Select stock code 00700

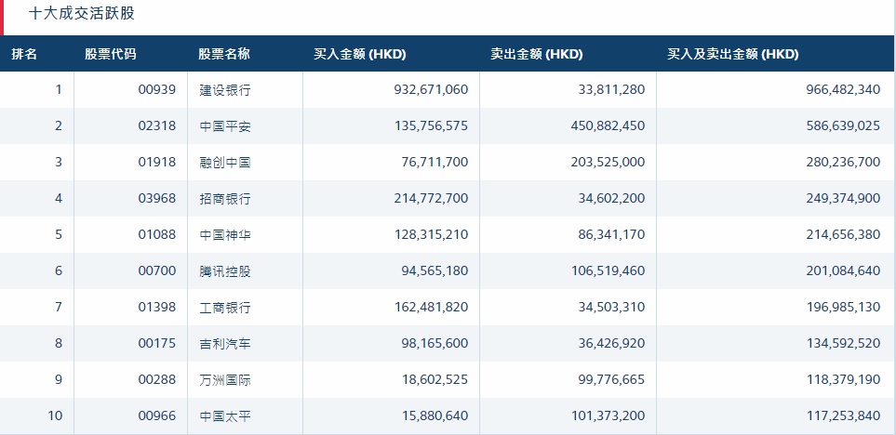click(157, 270)
